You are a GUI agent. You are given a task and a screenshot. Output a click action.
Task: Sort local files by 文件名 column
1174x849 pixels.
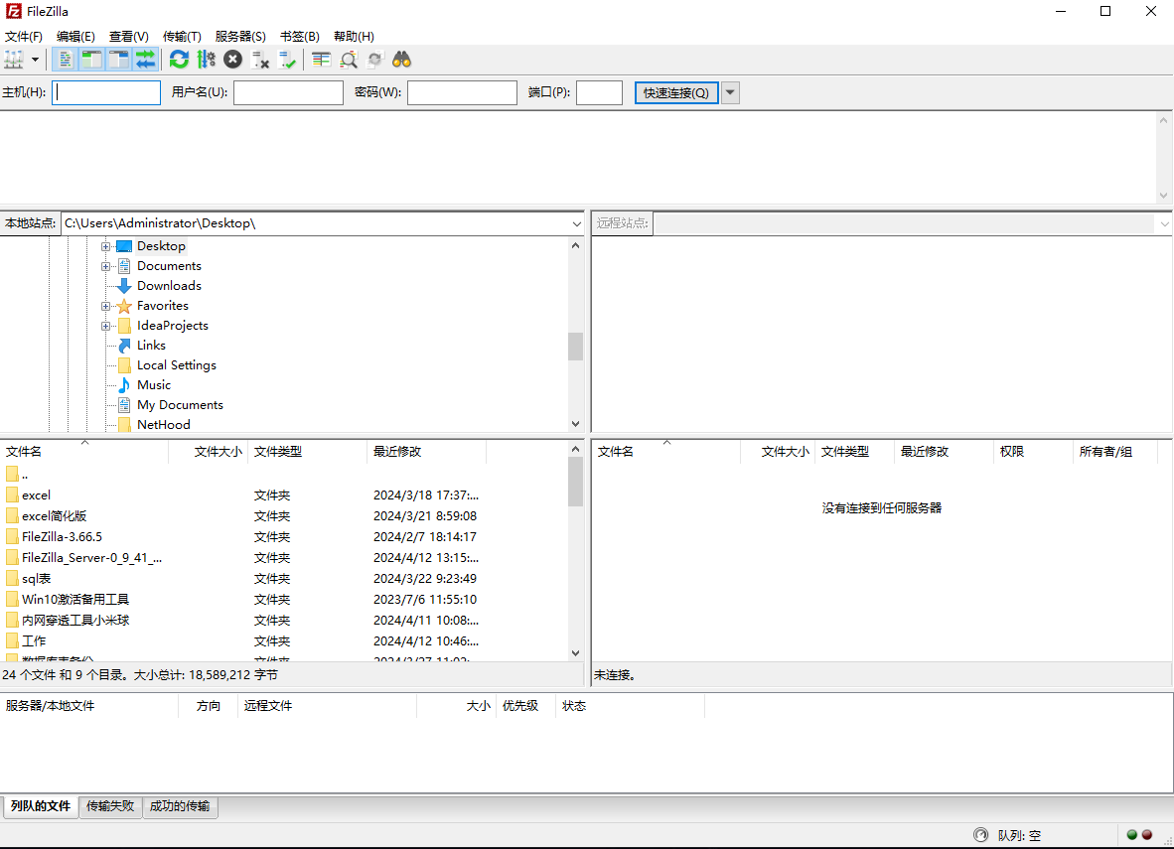coord(84,452)
